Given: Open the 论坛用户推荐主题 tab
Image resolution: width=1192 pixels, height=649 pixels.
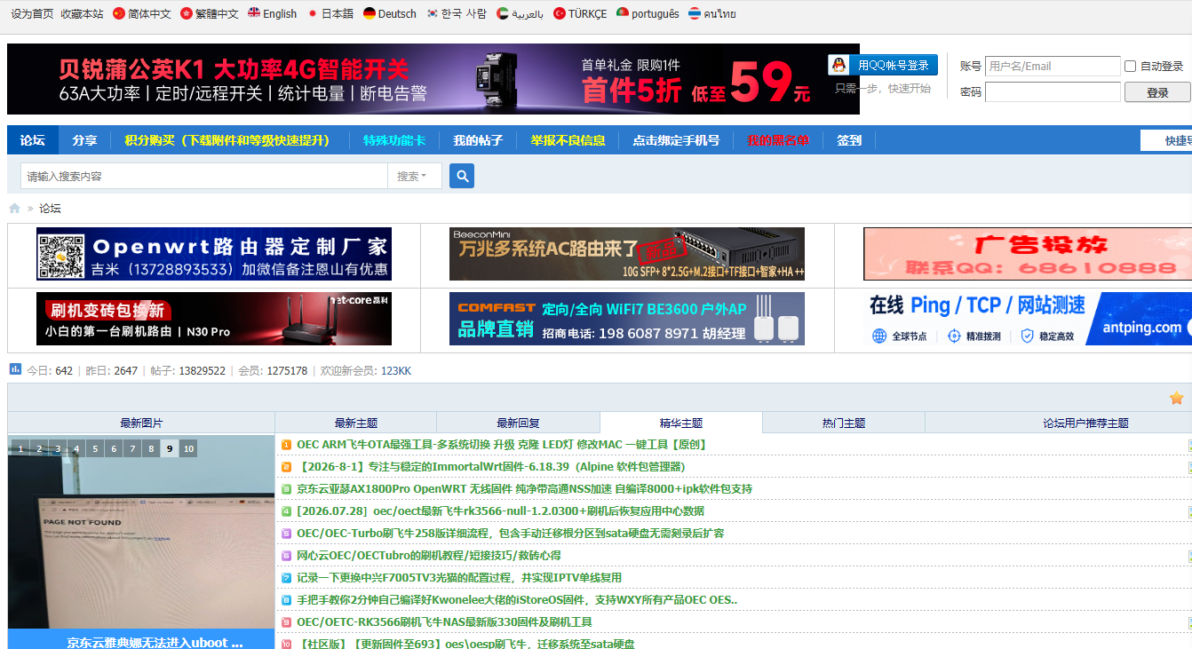Looking at the screenshot, I should click(x=1085, y=423).
